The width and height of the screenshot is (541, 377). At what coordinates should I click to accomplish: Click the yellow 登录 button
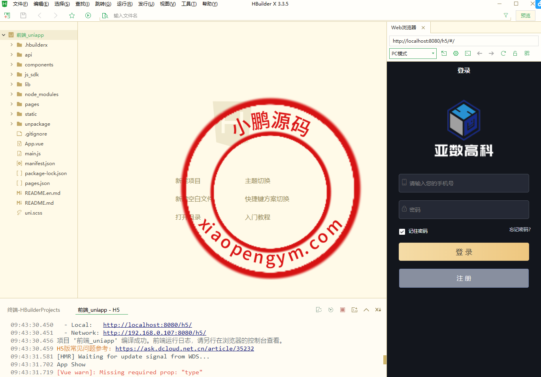pos(464,252)
